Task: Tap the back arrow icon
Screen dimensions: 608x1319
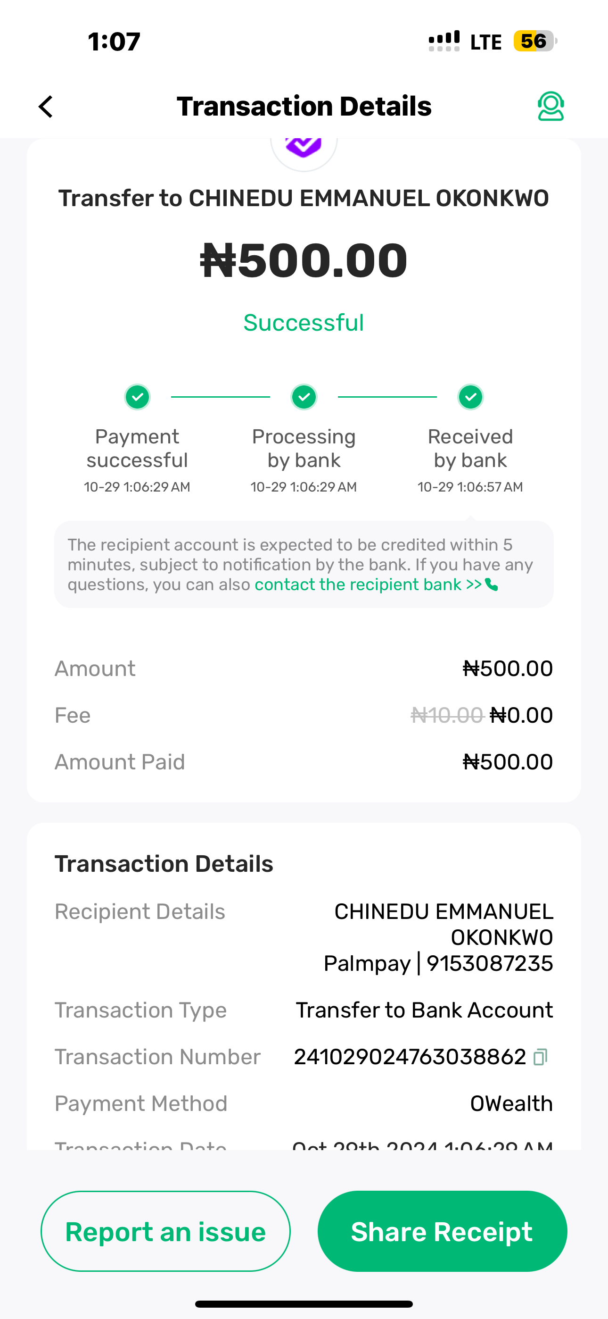Action: click(x=46, y=107)
